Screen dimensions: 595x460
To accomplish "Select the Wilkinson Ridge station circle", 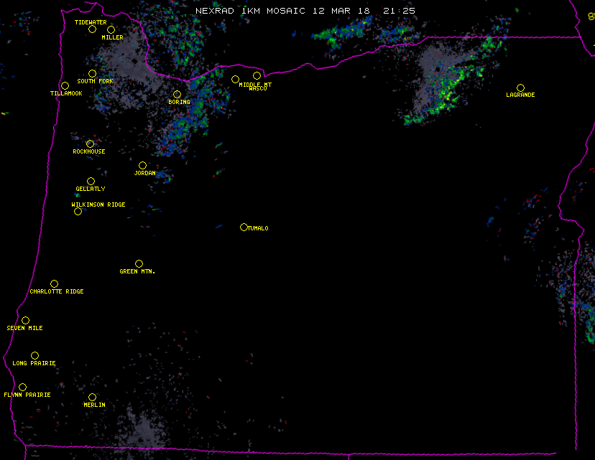I will click(78, 211).
